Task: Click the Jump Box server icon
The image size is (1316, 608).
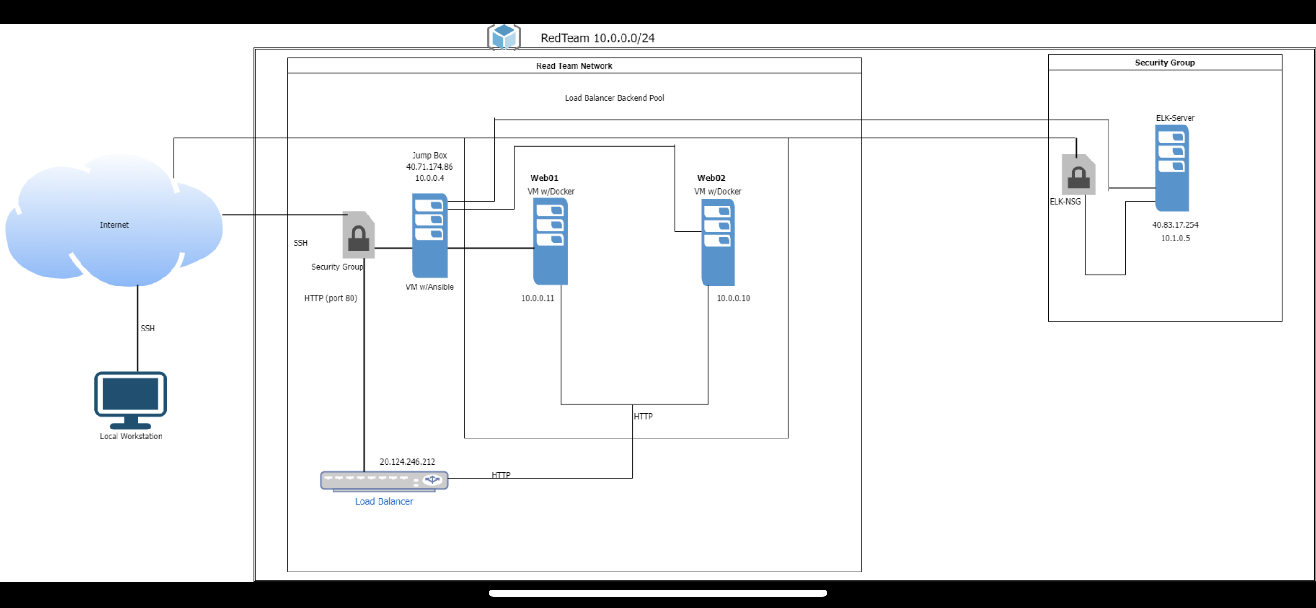Action: pyautogui.click(x=429, y=235)
